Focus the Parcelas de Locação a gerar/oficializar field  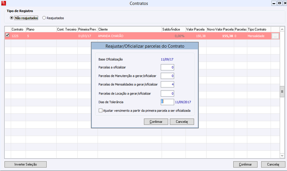167,93
